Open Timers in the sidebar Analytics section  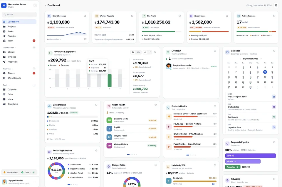(x=19, y=73)
